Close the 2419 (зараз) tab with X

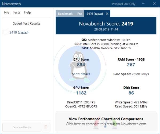click(x=107, y=14)
